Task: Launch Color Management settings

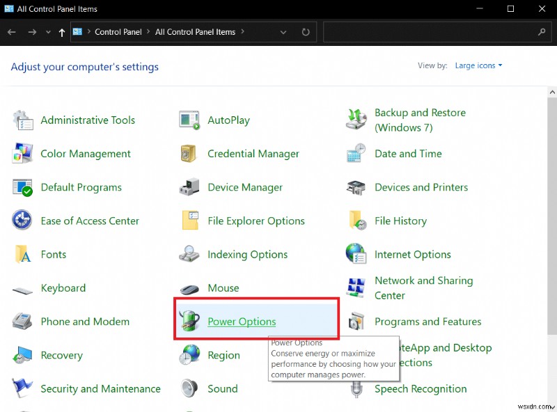Action: point(84,154)
